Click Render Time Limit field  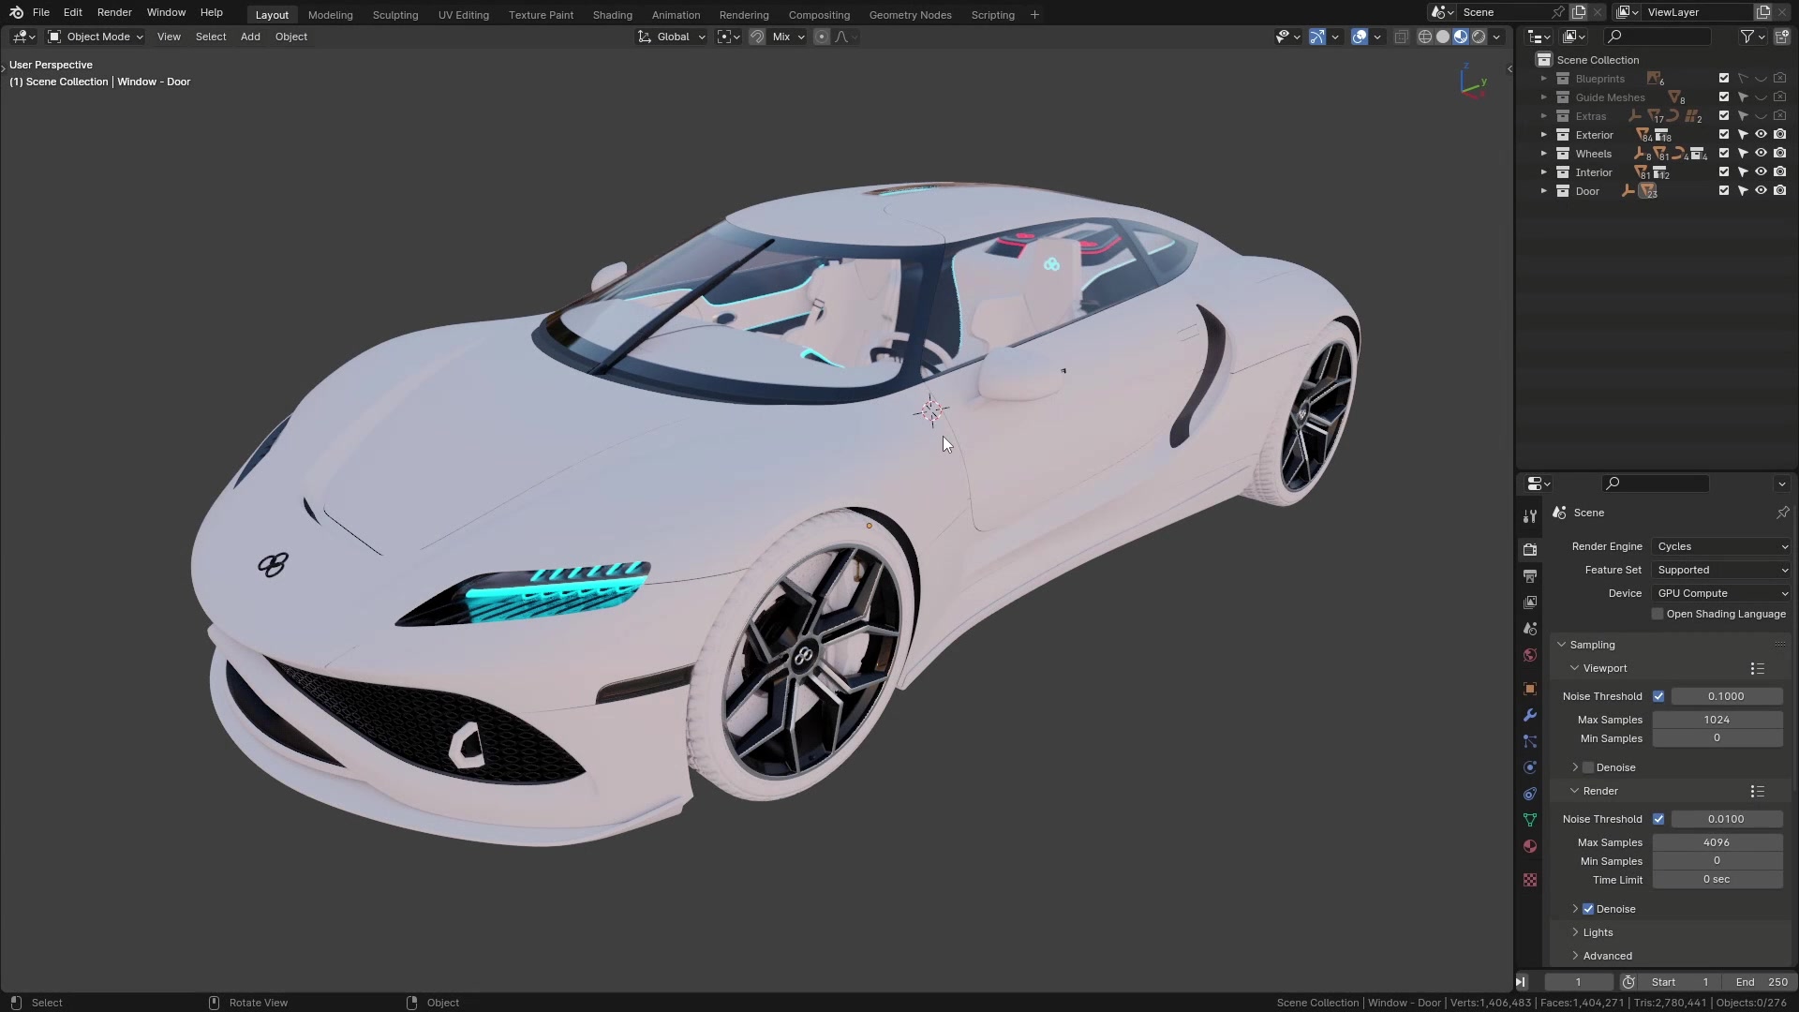click(x=1717, y=880)
